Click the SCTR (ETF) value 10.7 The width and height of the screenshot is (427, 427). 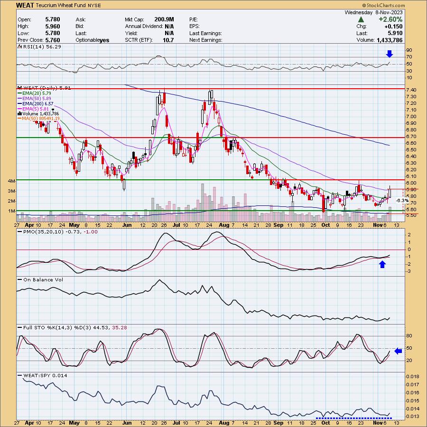(168, 40)
